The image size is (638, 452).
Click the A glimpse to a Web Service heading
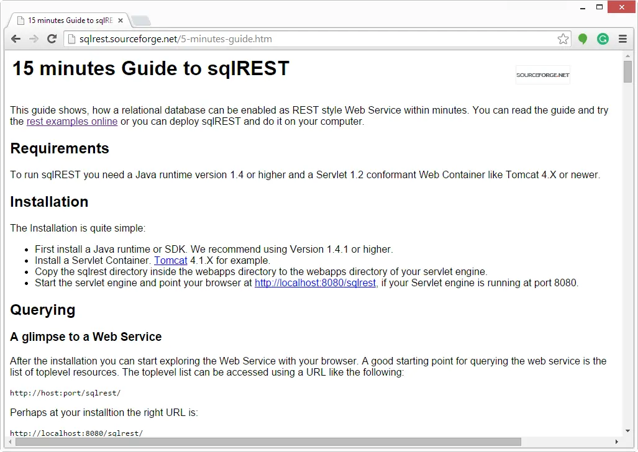point(86,337)
